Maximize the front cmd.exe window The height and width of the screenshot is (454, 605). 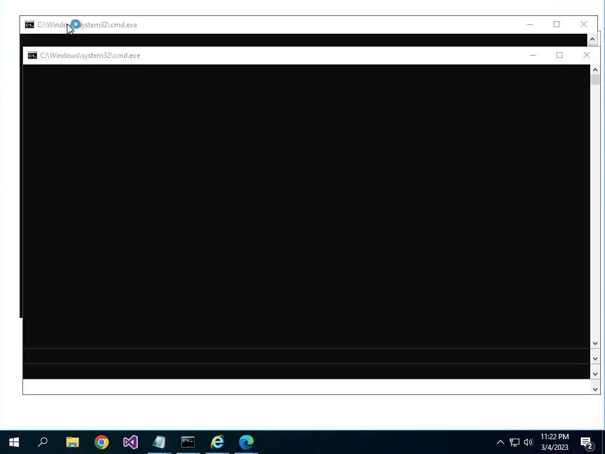coord(560,55)
